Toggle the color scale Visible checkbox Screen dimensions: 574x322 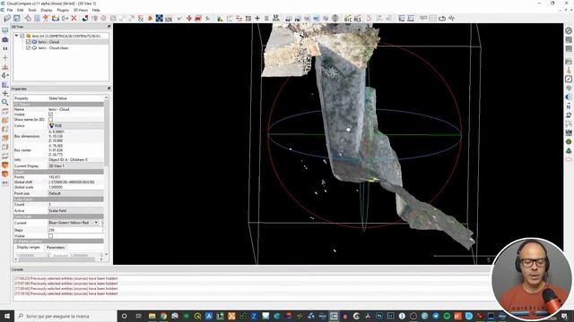[50, 236]
